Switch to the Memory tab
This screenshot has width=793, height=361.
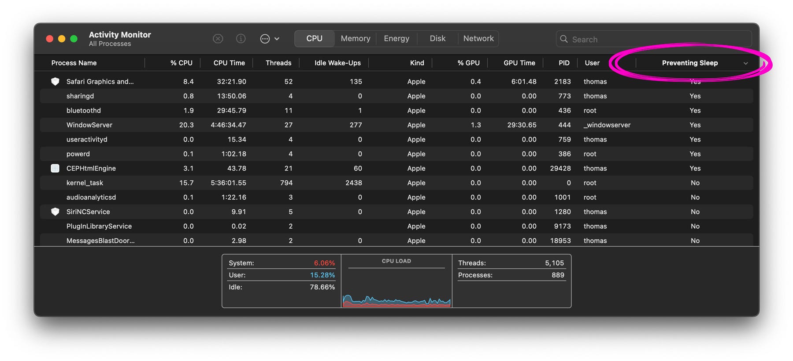pos(355,39)
